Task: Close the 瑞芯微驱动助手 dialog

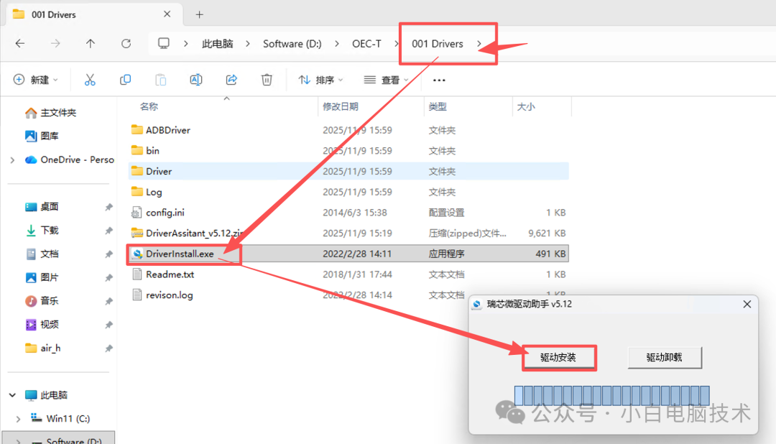Action: [x=747, y=304]
